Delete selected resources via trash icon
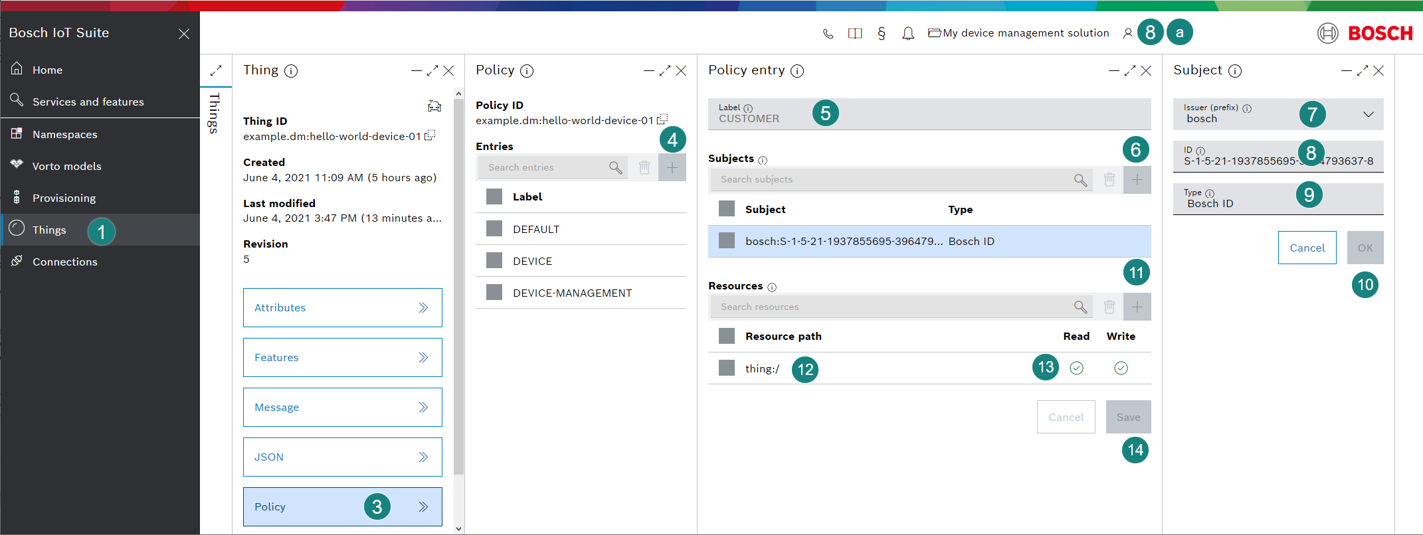The width and height of the screenshot is (1423, 535). point(1109,307)
